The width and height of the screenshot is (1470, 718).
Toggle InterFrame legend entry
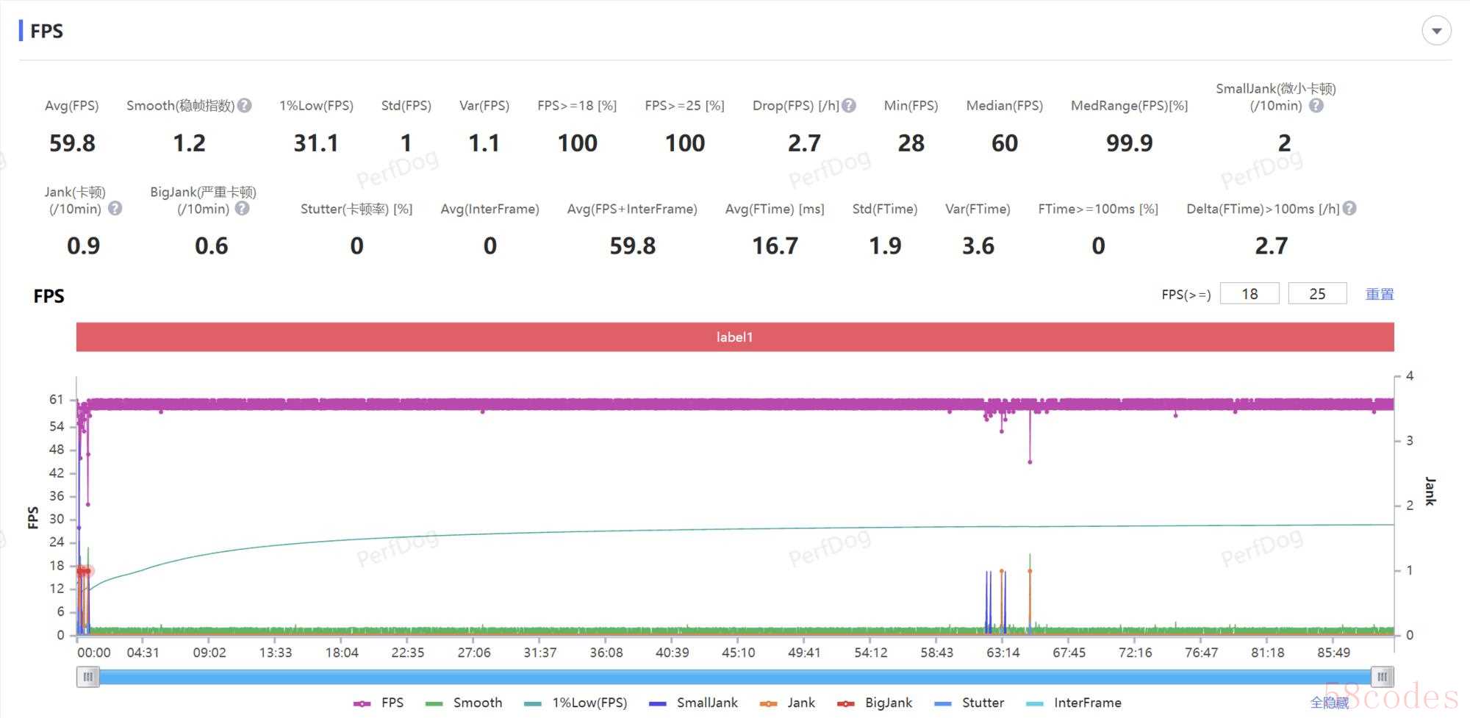pos(1074,703)
